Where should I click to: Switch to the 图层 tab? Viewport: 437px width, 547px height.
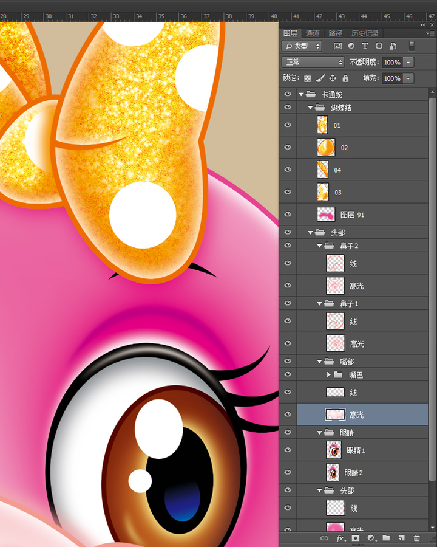pos(290,33)
